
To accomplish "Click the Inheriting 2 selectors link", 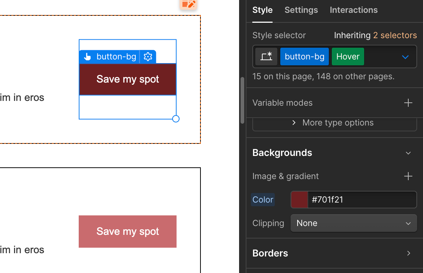I will point(395,35).
